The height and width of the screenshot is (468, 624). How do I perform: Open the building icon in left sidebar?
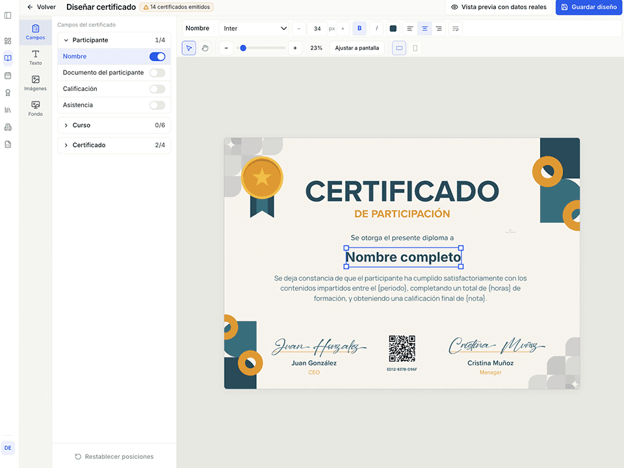[8, 127]
